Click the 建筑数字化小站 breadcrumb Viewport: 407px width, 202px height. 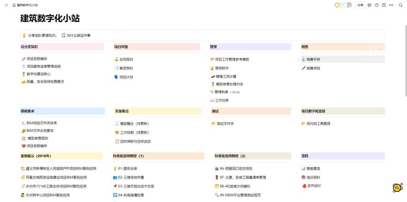25,5
